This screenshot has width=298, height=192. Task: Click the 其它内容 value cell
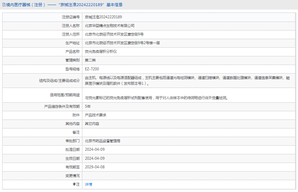[92, 123]
